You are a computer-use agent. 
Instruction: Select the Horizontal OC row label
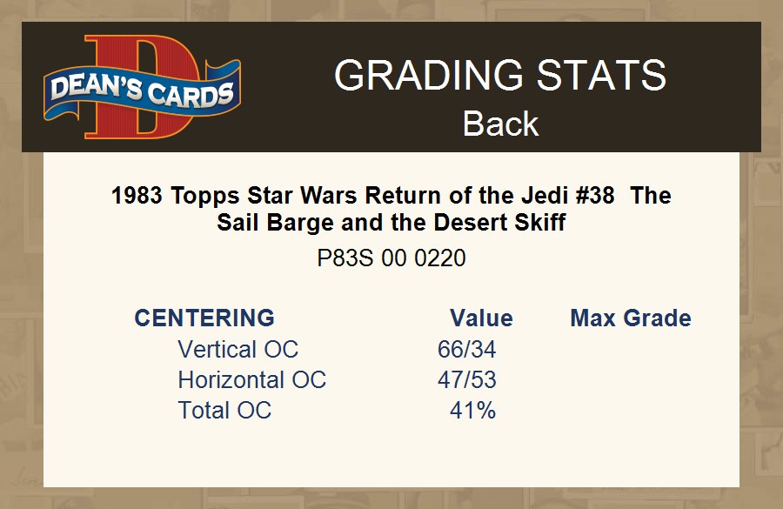point(251,380)
